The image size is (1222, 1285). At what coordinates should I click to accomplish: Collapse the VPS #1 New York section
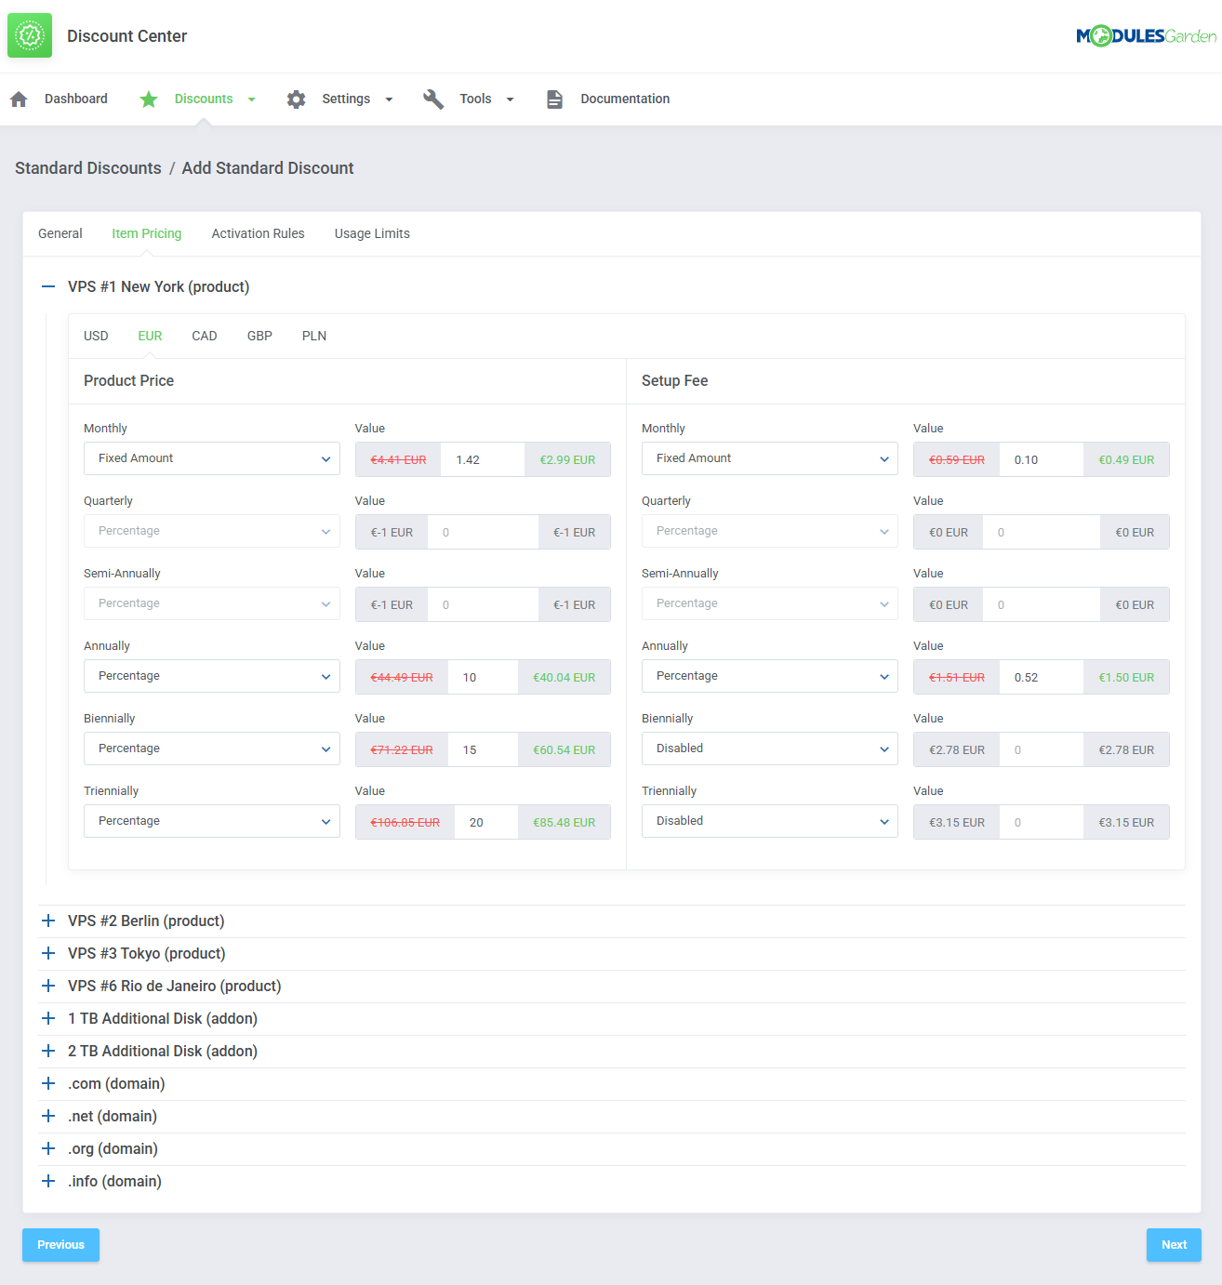(x=48, y=287)
